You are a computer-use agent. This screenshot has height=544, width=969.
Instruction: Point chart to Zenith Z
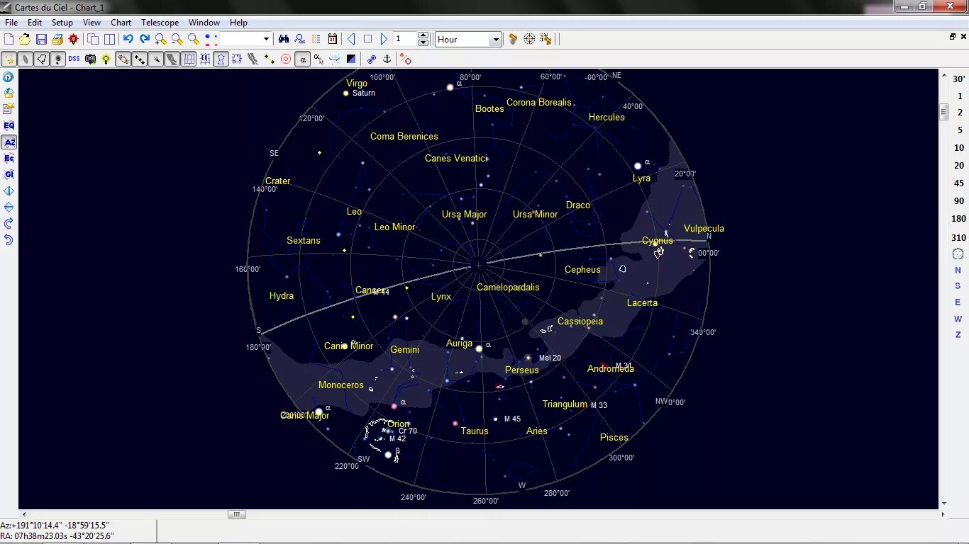[x=958, y=334]
